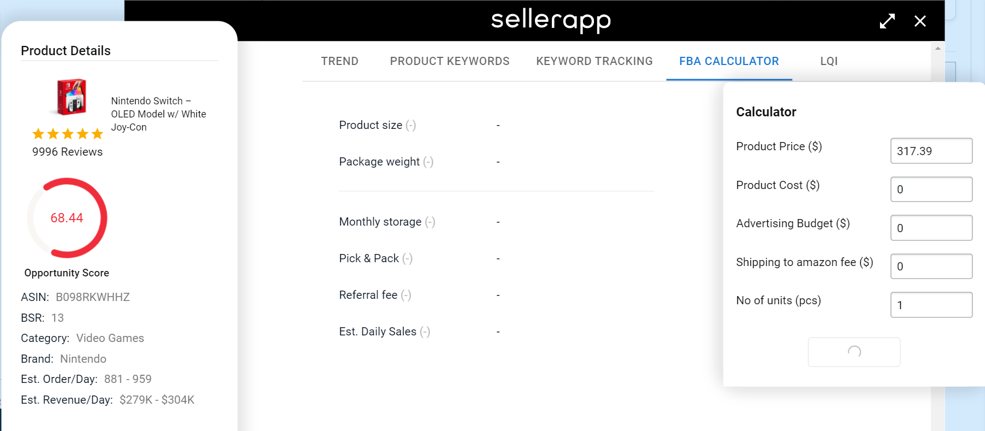Click the Product Price input field
This screenshot has width=985, height=431.
pos(931,151)
